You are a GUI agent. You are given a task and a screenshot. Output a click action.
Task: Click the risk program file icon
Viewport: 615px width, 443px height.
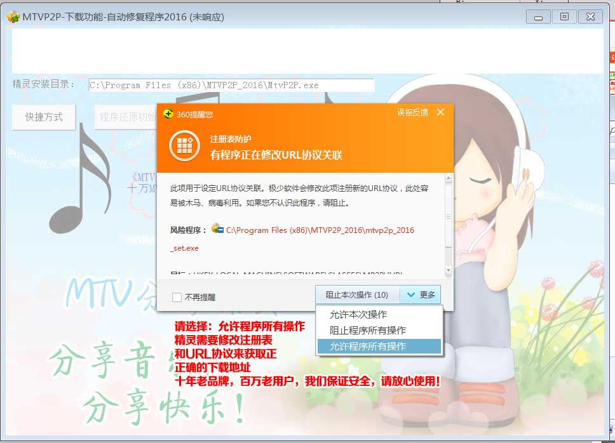tap(217, 229)
